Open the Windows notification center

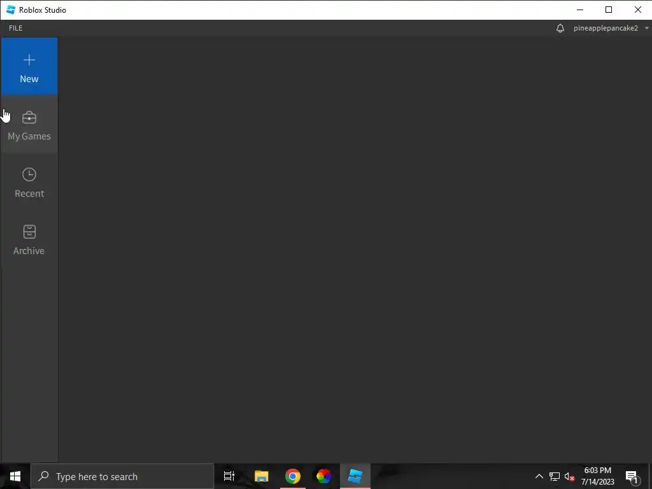point(632,477)
